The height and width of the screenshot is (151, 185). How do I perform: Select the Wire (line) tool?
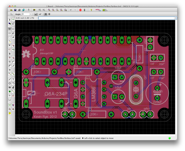[x=10, y=79]
